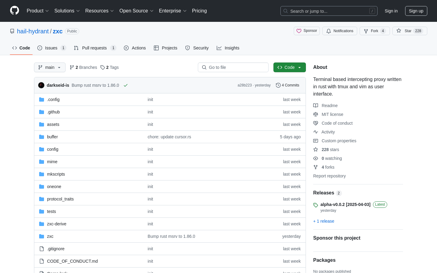437x273 pixels.
Task: Fork the zxc repository
Action: tap(375, 31)
